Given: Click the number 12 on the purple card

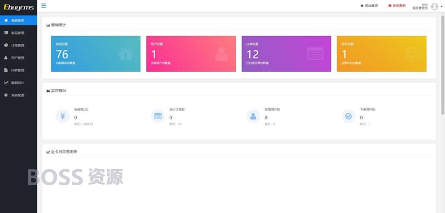Looking at the screenshot, I should coord(253,54).
